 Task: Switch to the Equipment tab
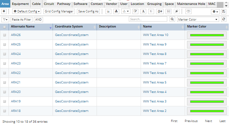[x=20, y=4]
